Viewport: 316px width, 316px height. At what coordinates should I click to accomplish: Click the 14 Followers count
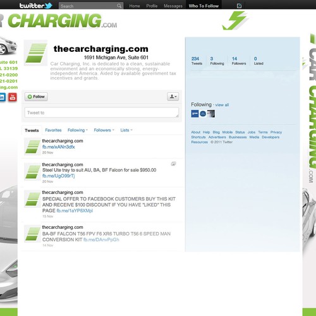click(239, 61)
